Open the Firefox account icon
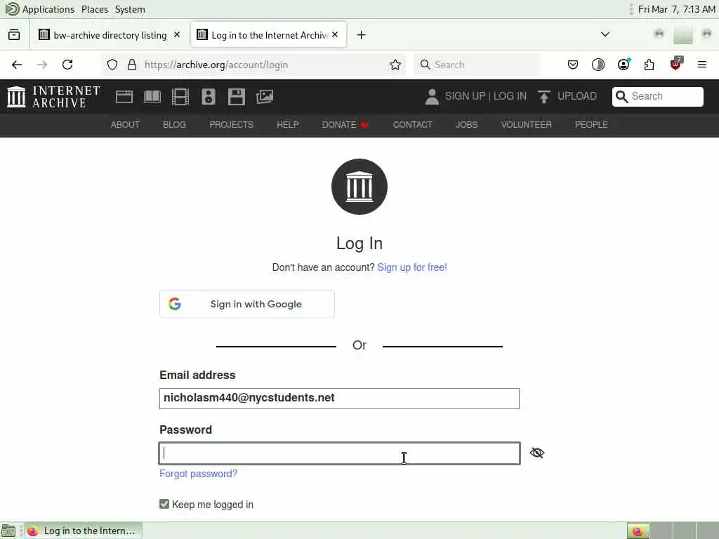Screen dimensions: 719x539 pos(624,65)
